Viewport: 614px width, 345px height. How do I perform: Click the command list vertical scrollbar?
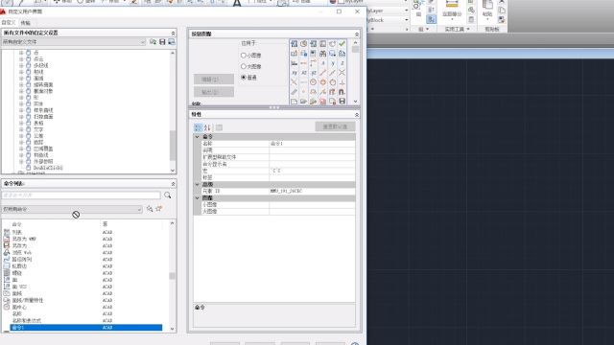pyautogui.click(x=172, y=276)
